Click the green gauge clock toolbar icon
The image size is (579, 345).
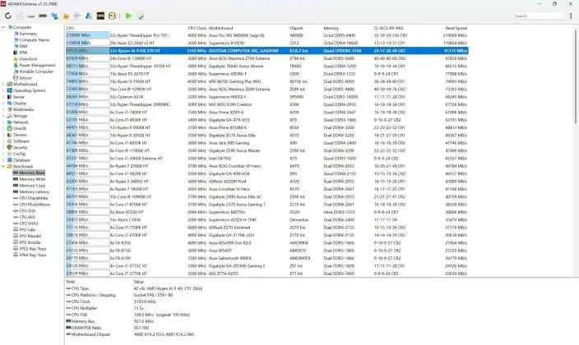tap(112, 16)
